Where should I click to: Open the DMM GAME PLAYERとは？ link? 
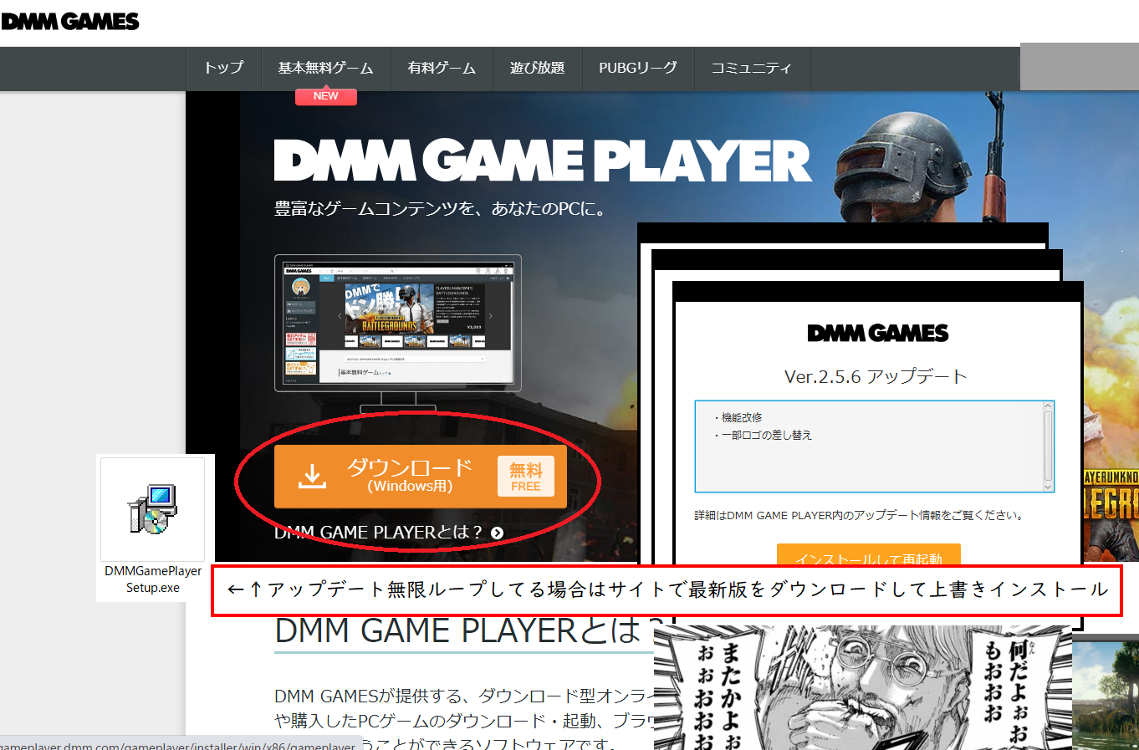point(379,533)
